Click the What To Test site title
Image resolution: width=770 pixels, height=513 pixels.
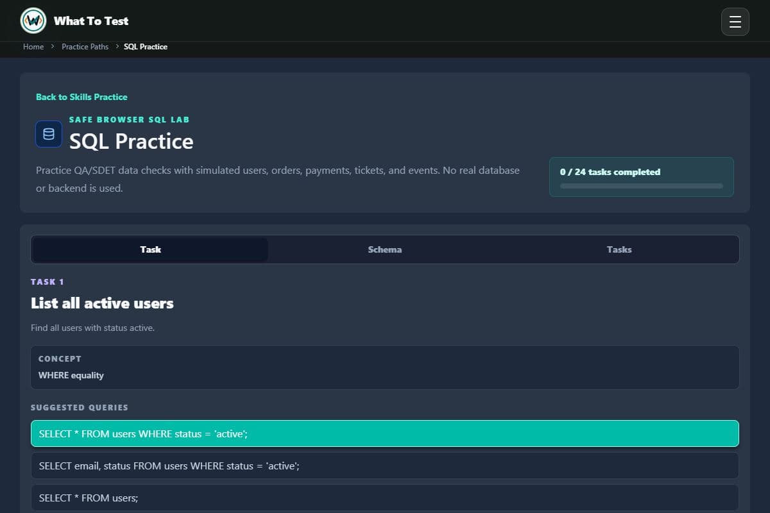coord(91,21)
